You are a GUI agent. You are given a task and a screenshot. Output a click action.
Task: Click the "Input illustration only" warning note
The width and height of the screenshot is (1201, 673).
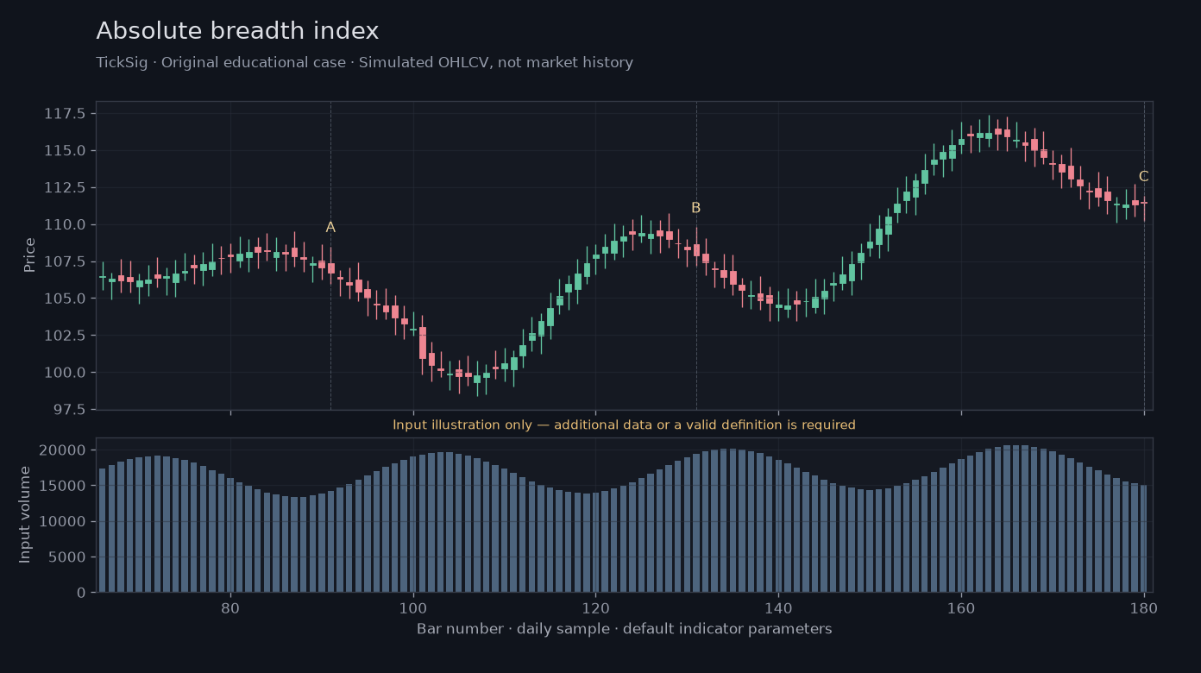click(624, 425)
